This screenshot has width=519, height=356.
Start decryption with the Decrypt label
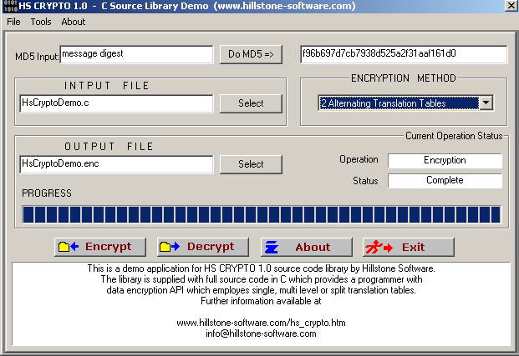211,247
